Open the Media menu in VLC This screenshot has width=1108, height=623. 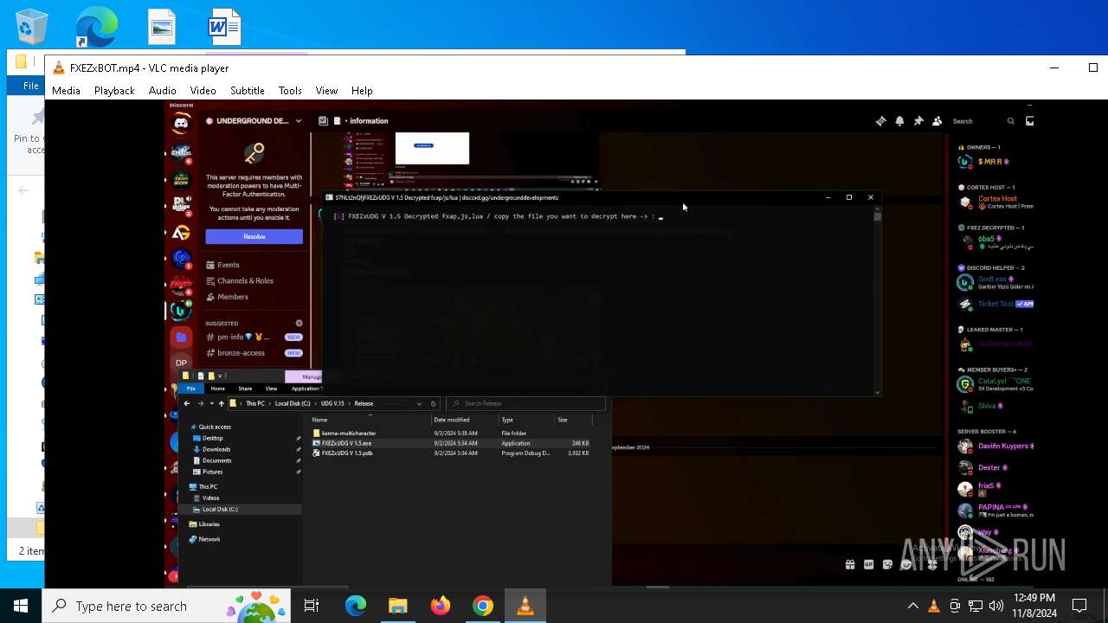[x=66, y=90]
